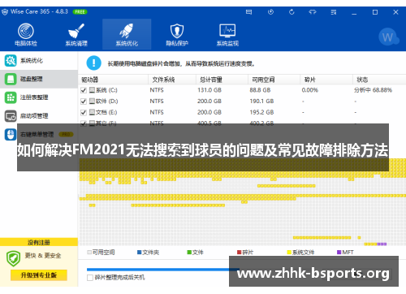
Task: Sort by 可用空间 column header
Action: pos(274,80)
